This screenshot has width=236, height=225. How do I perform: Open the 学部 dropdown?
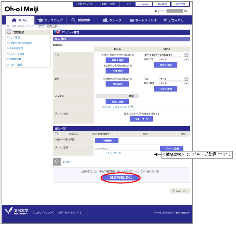pyautogui.click(x=174, y=79)
